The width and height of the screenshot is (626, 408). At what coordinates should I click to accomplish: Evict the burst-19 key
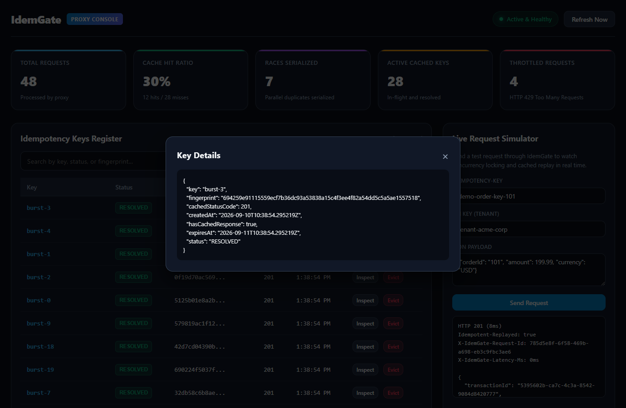[x=393, y=370]
